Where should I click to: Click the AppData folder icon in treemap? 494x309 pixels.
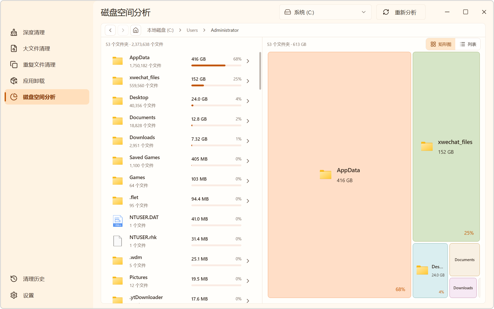[x=325, y=174]
